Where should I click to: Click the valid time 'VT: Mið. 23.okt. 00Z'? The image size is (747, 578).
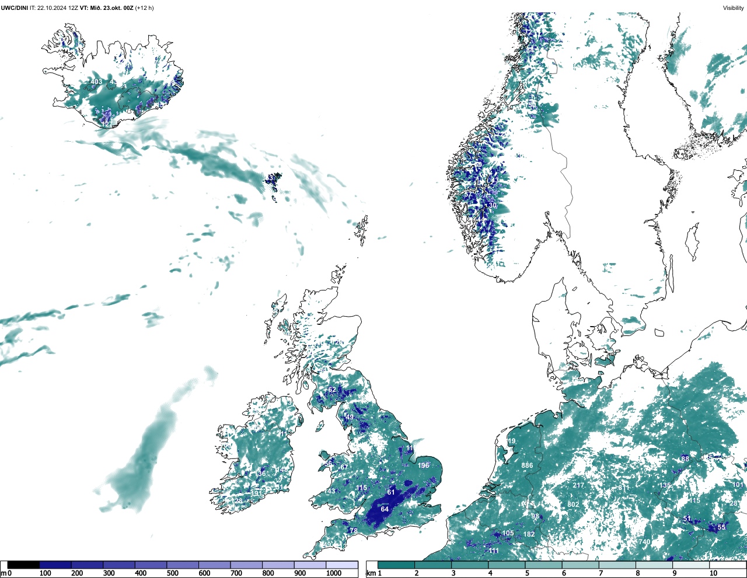[x=107, y=8]
